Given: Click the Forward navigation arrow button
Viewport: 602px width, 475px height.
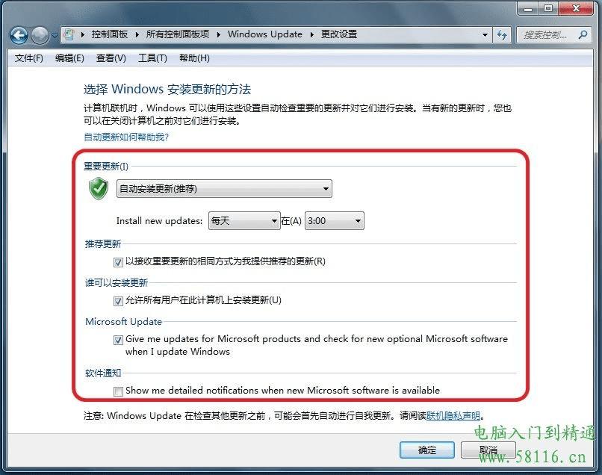Looking at the screenshot, I should tap(40, 35).
